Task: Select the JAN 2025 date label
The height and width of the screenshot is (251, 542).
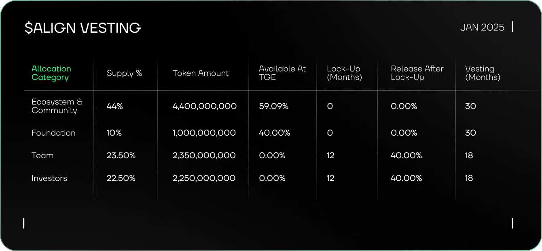Action: (482, 27)
